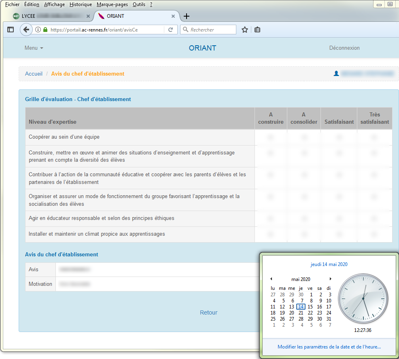This screenshot has width=399, height=359.
Task: Go to previous month in the calendar
Action: 271,279
